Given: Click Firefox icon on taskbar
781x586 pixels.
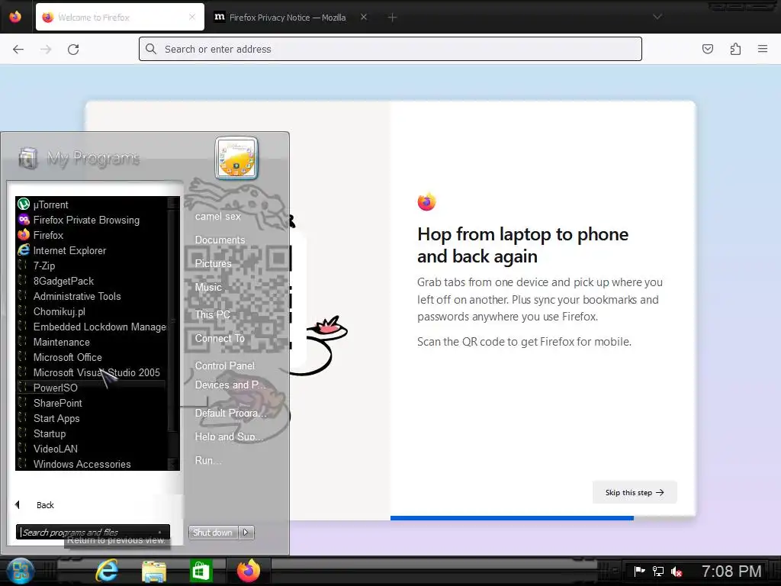Looking at the screenshot, I should click(x=249, y=571).
